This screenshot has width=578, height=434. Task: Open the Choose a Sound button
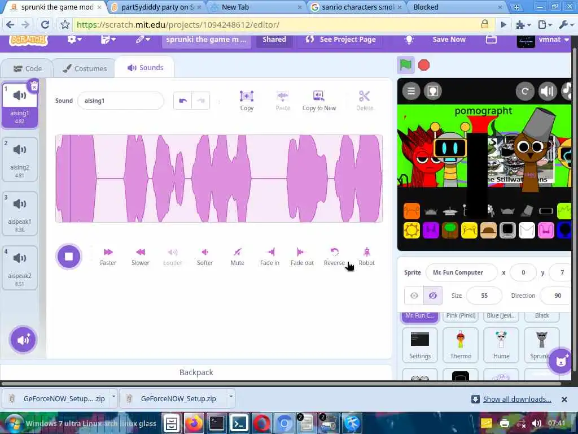point(23,340)
